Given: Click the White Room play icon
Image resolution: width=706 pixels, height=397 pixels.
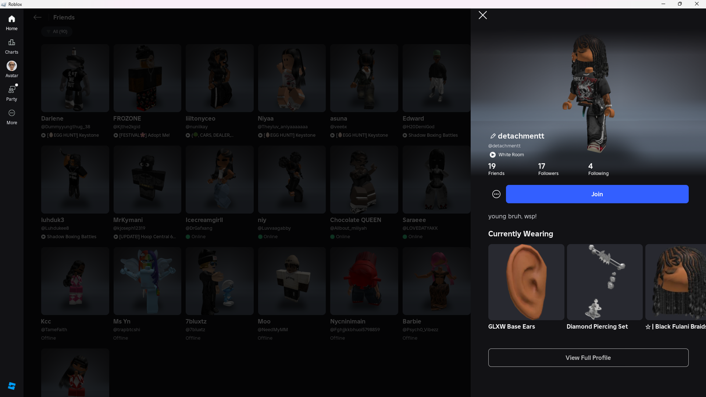Looking at the screenshot, I should 493,155.
